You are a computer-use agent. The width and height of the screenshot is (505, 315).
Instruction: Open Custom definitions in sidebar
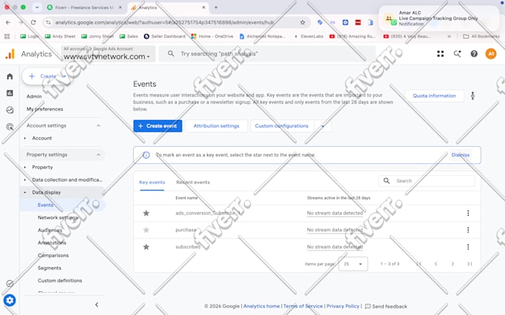point(60,280)
